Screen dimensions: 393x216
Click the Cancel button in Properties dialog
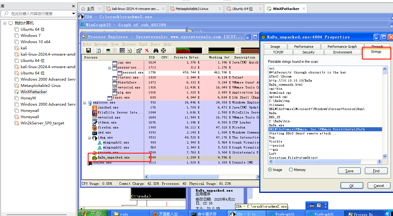pos(379,186)
